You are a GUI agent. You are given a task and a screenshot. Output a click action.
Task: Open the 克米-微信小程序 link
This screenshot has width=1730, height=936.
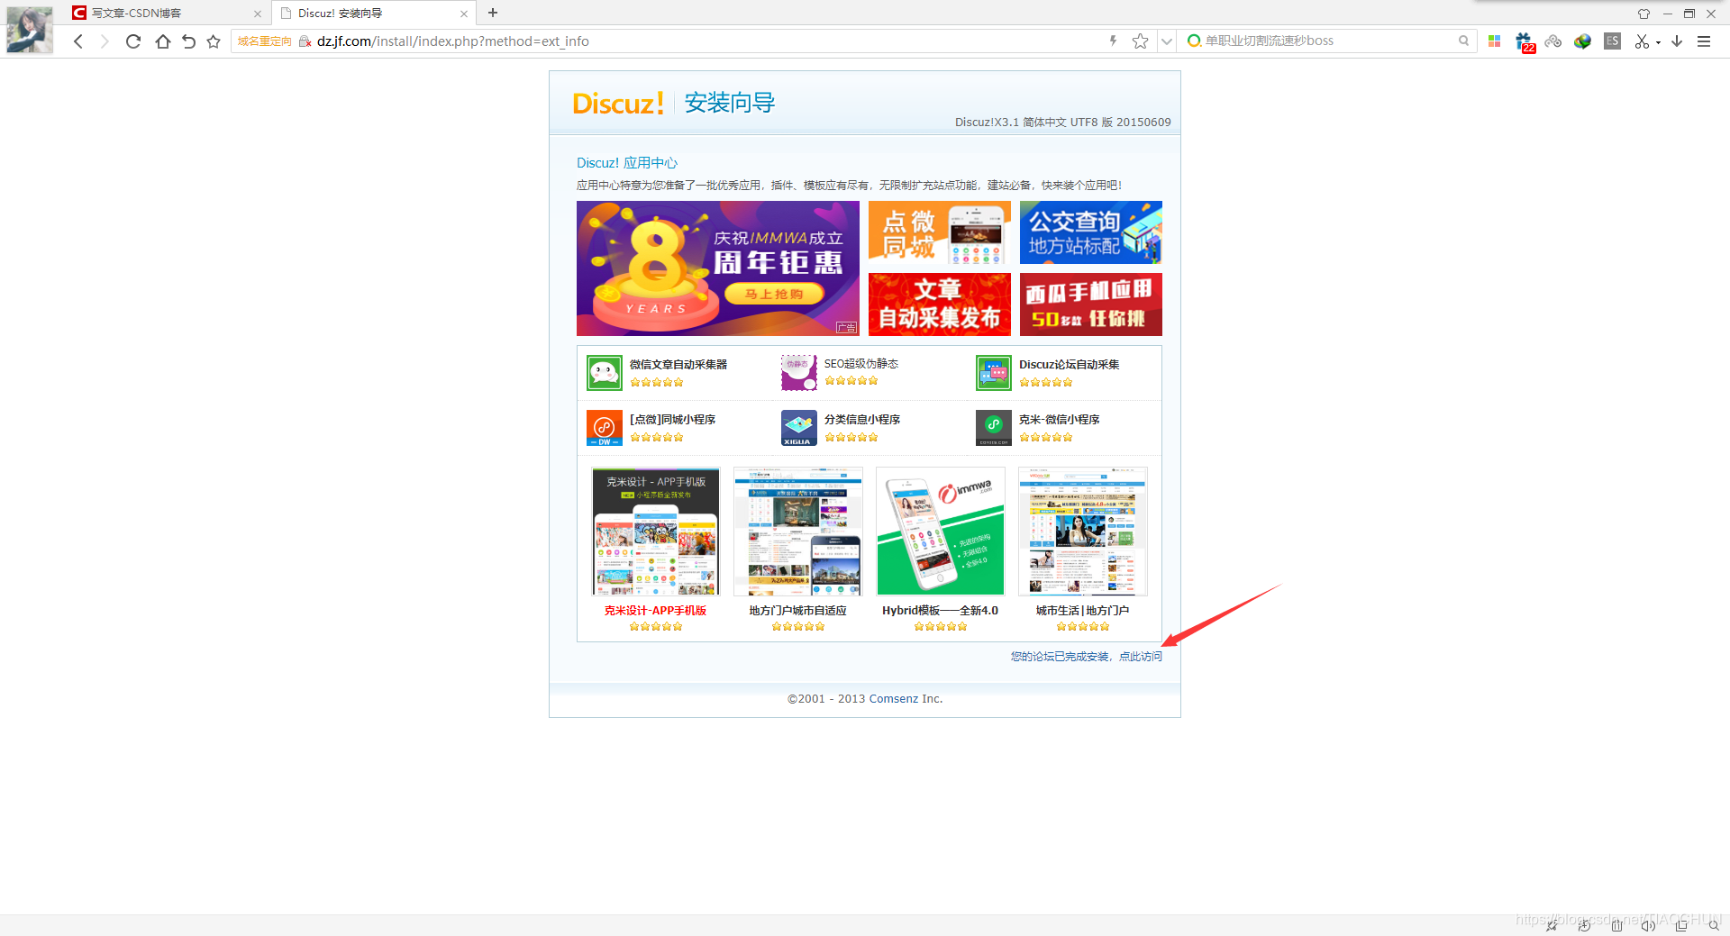pos(1060,420)
